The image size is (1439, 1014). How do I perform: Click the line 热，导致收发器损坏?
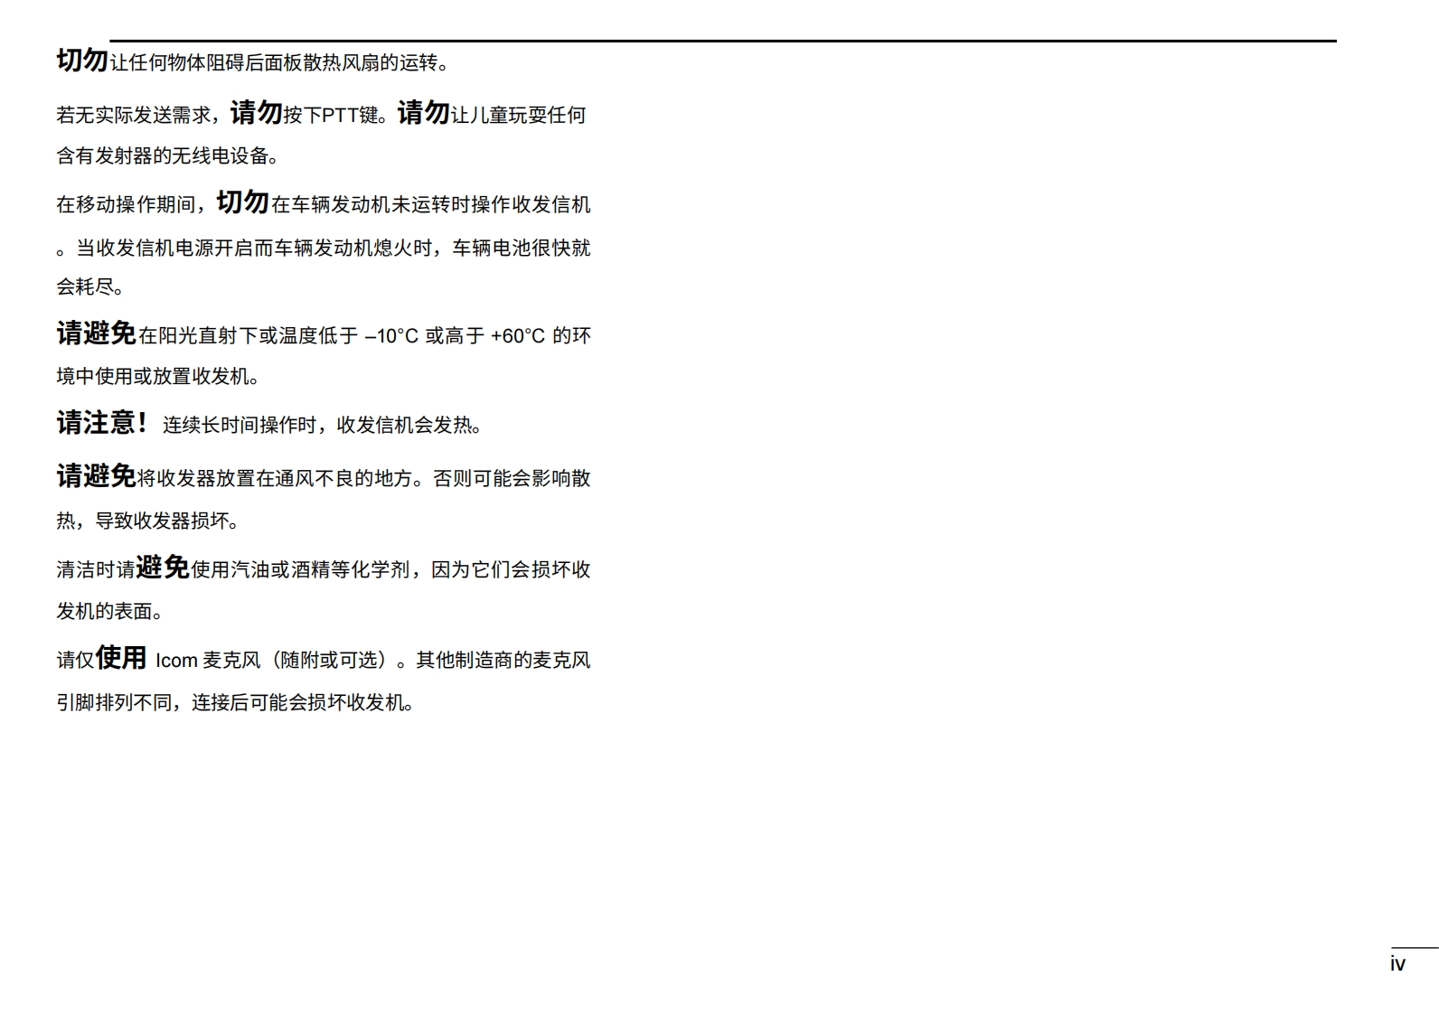[x=147, y=521]
